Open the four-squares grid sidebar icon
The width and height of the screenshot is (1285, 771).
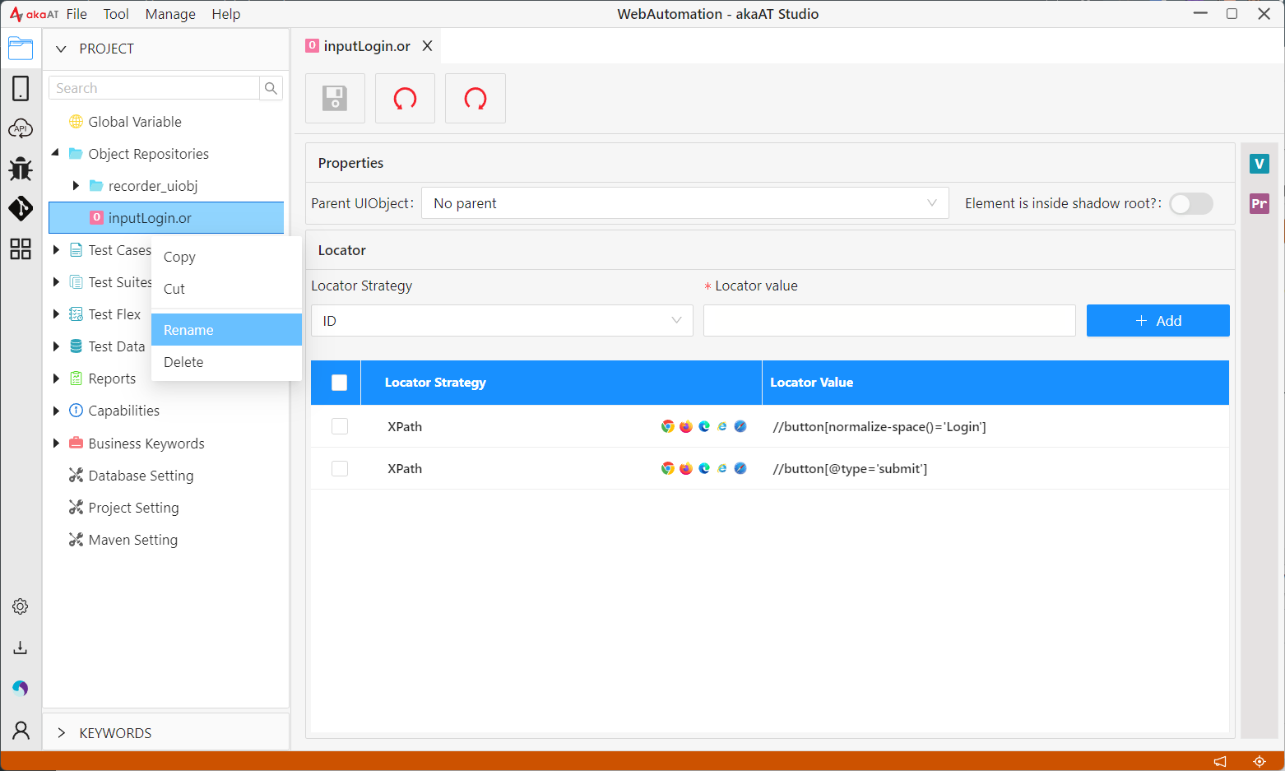(21, 248)
